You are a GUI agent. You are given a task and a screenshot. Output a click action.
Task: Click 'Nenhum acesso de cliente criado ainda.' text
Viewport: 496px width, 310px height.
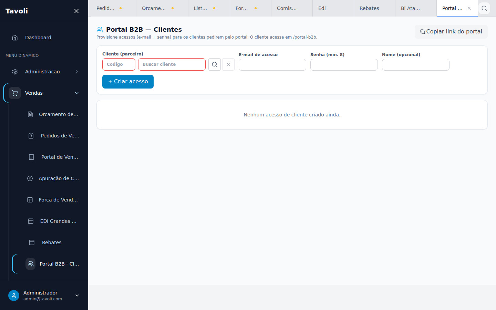click(x=292, y=115)
